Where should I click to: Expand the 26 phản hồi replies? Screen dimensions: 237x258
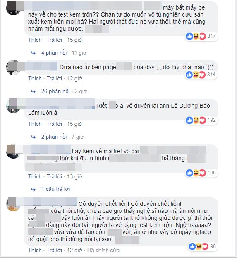(x=55, y=92)
